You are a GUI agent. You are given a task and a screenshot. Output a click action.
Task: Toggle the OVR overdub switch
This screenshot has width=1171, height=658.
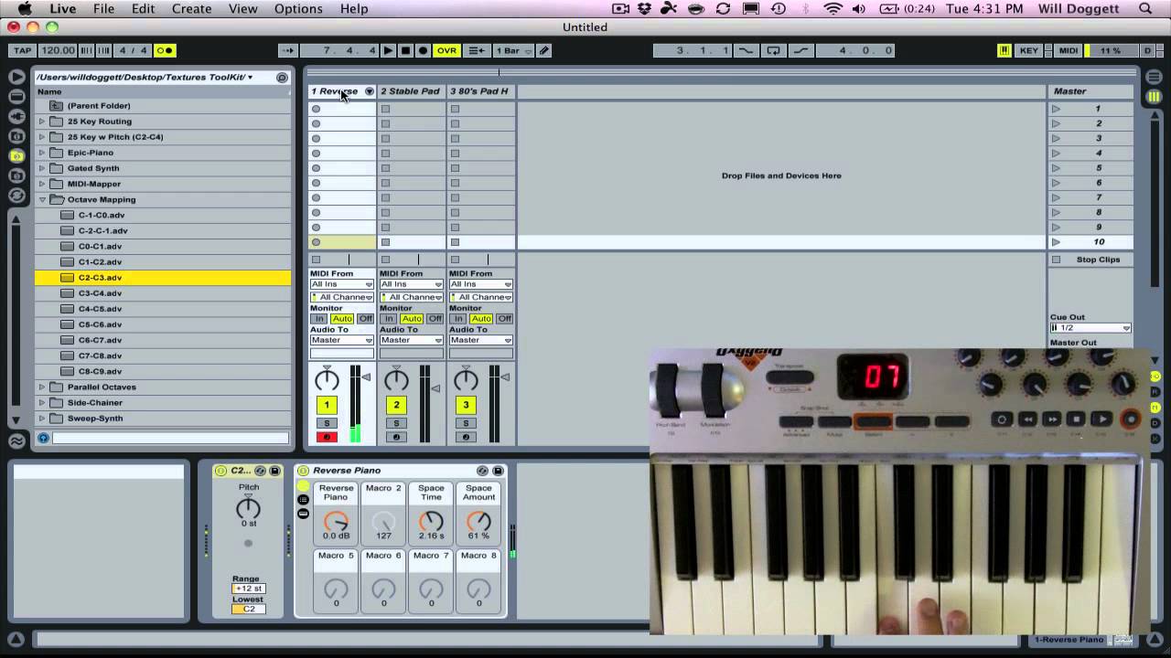(x=446, y=50)
